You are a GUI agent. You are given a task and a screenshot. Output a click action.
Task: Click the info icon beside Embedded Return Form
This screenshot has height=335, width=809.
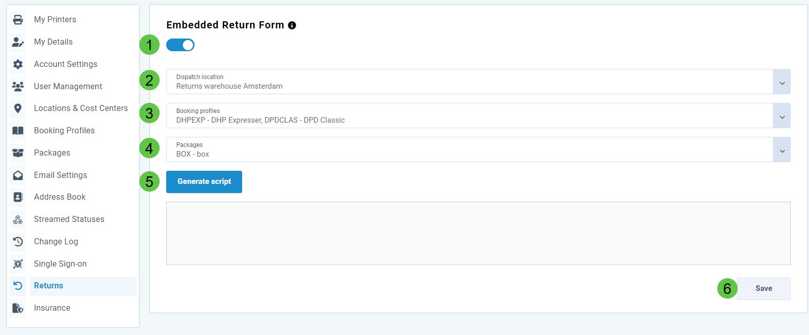(x=292, y=25)
